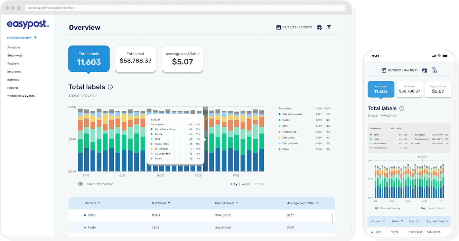Image resolution: width=459 pixels, height=241 pixels.
Task: Click the $66,245.65 cost cell
Action: click(223, 228)
